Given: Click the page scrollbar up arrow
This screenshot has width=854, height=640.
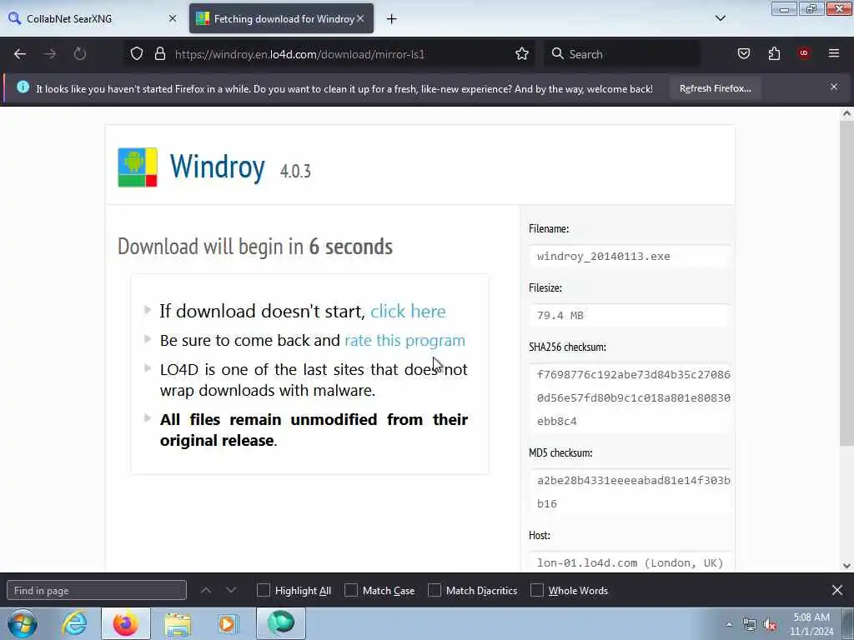Looking at the screenshot, I should pyautogui.click(x=846, y=113).
